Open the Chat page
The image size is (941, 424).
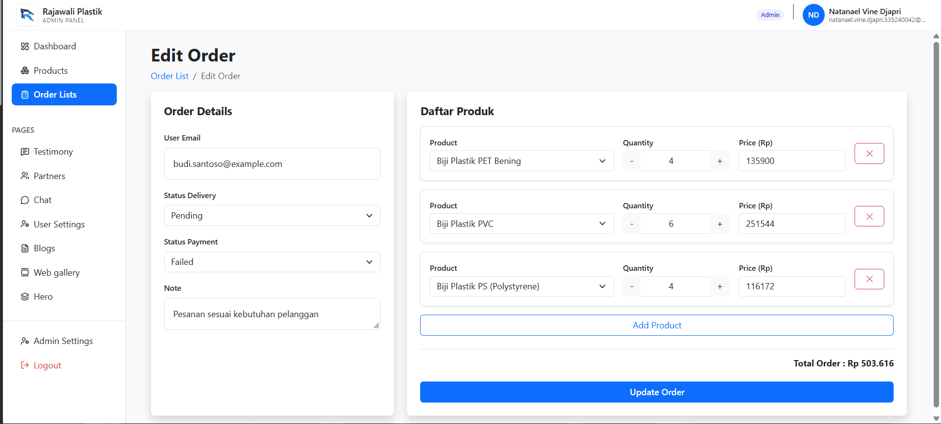click(x=64, y=200)
